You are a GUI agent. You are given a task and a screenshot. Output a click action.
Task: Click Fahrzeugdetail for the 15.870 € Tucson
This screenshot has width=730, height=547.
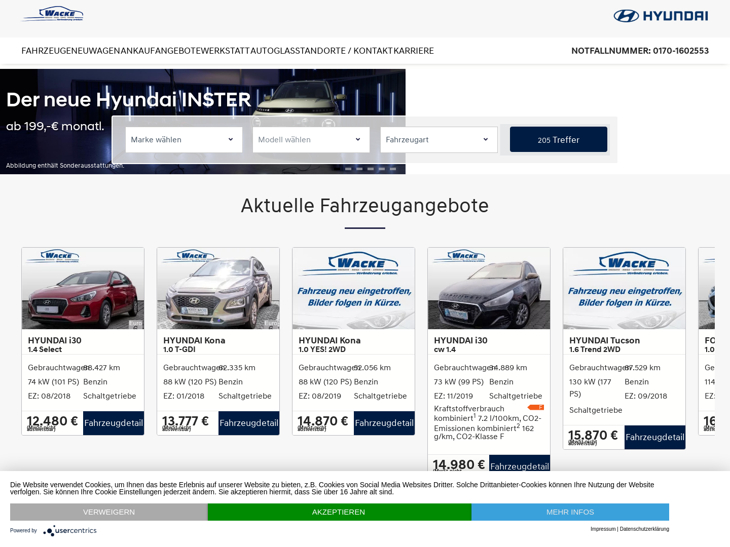(655, 437)
